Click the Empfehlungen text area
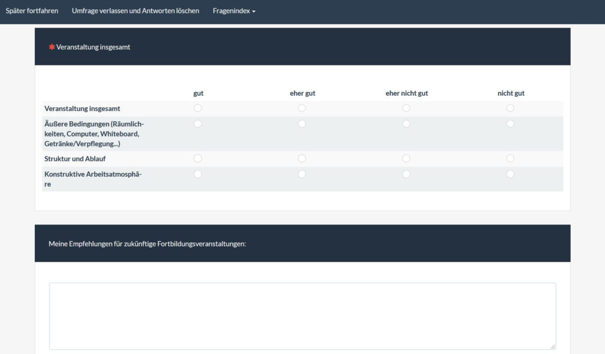The width and height of the screenshot is (605, 354). pyautogui.click(x=302, y=316)
